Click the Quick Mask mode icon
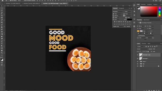 [x=2, y=63]
